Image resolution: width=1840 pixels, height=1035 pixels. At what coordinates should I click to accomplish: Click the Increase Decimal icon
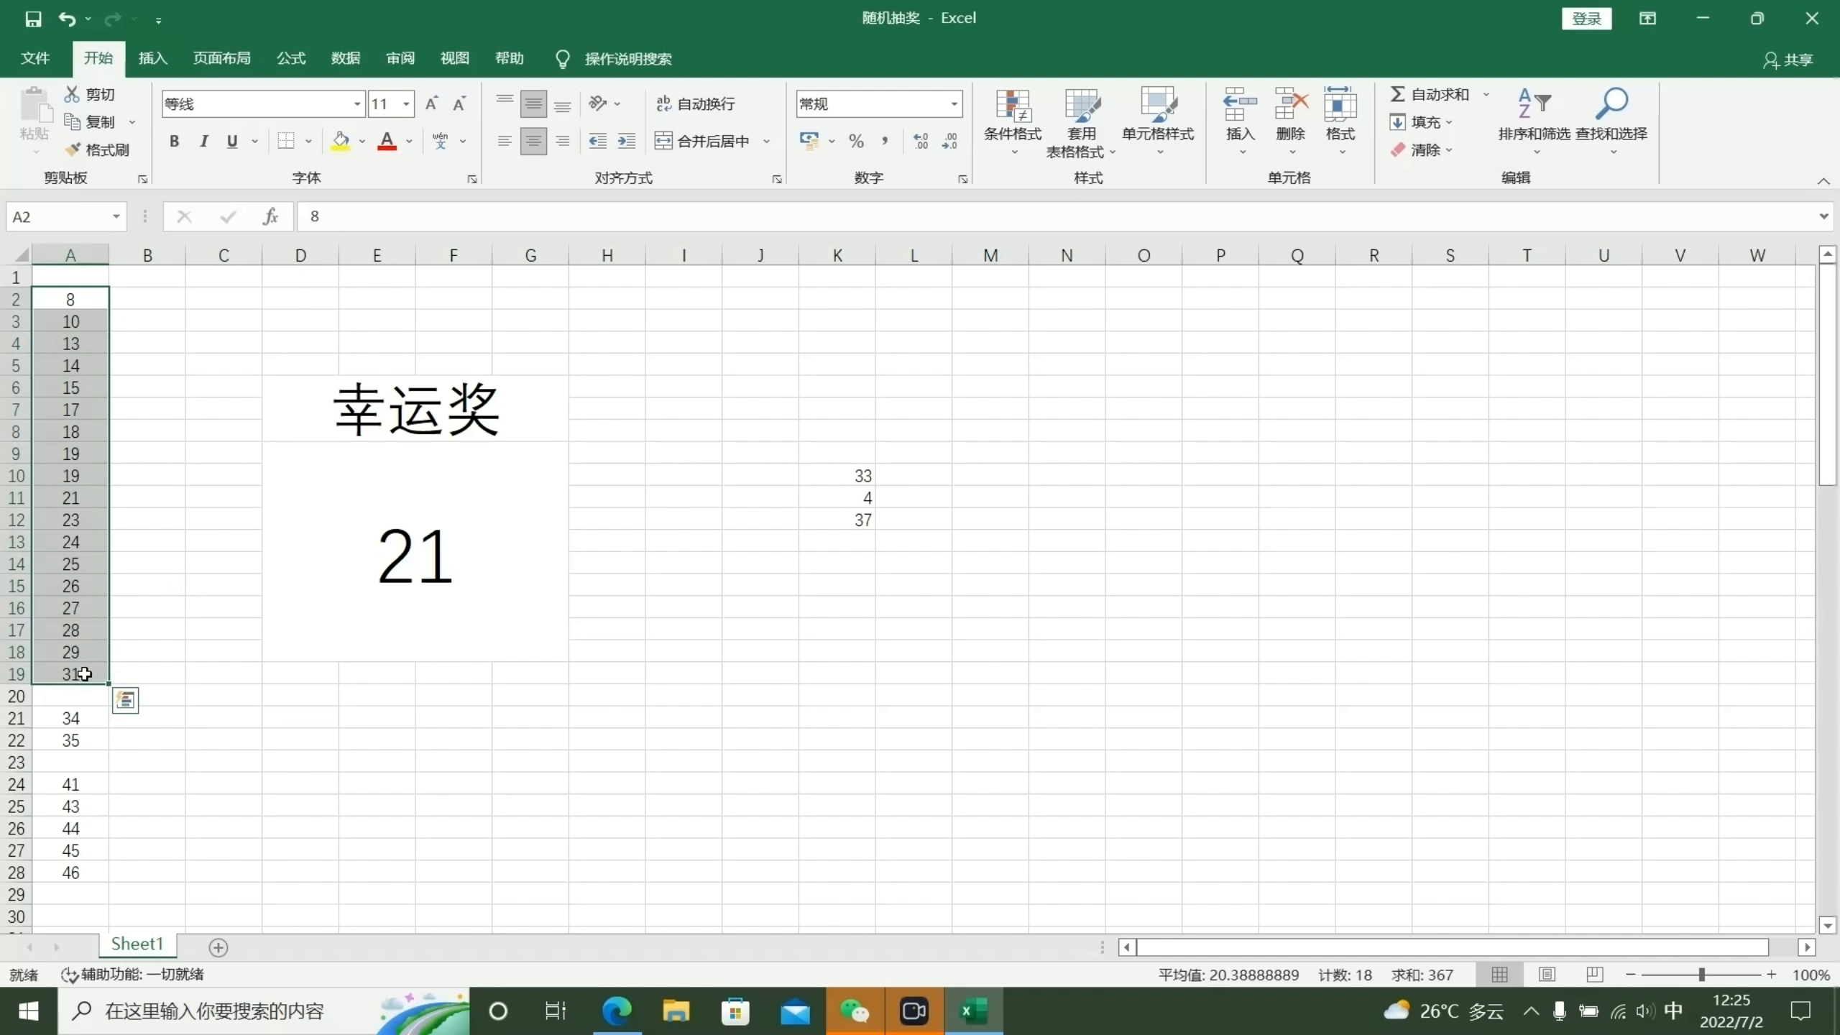click(921, 141)
